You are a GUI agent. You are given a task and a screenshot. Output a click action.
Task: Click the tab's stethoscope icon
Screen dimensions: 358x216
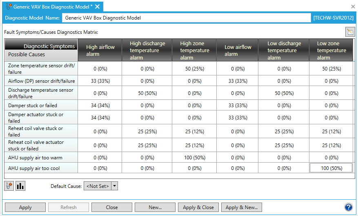click(8, 7)
